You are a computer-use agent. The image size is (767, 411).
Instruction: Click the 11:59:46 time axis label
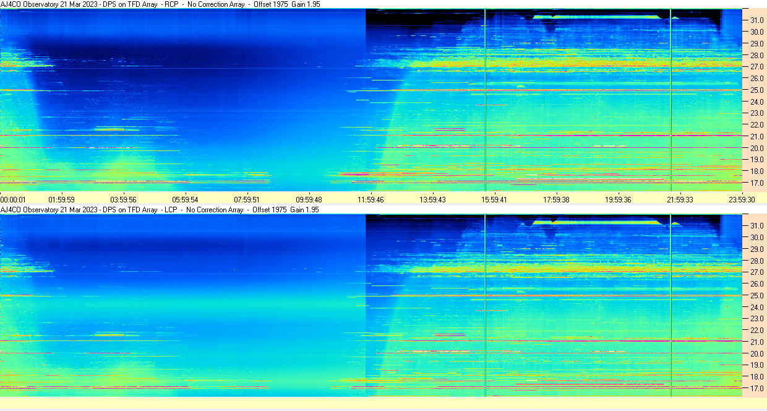pos(371,199)
